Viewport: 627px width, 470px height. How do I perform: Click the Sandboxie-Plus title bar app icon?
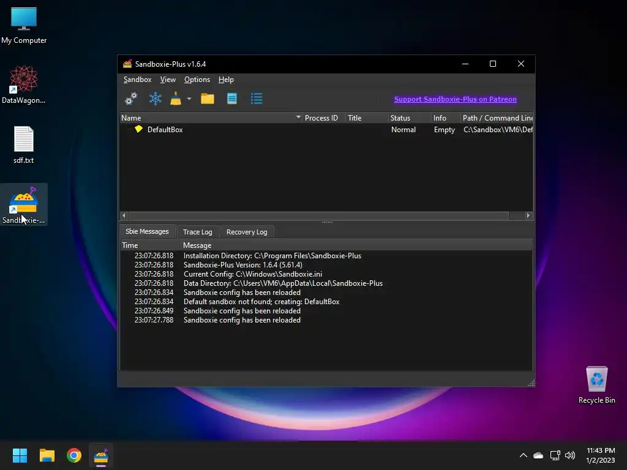(x=127, y=64)
